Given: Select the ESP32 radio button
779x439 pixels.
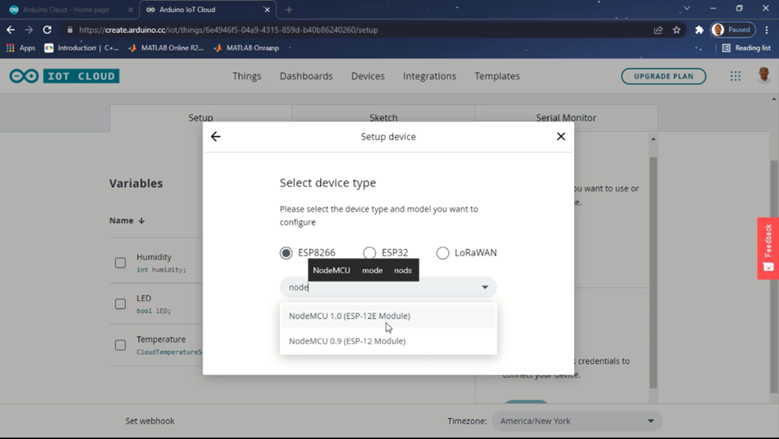Looking at the screenshot, I should click(x=369, y=252).
